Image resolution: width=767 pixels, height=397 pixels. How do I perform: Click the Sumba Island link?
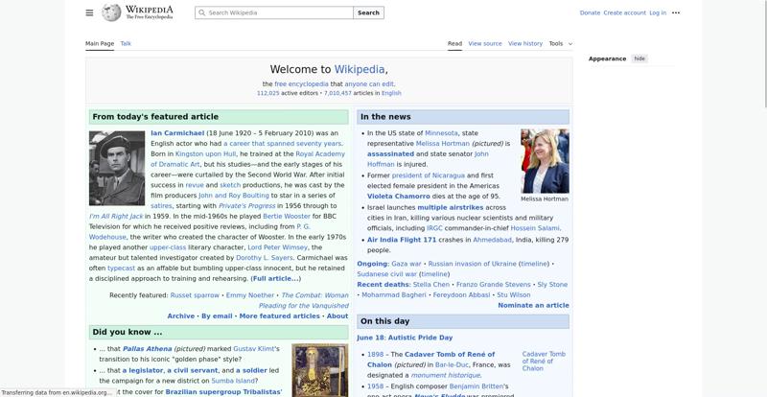click(x=233, y=381)
